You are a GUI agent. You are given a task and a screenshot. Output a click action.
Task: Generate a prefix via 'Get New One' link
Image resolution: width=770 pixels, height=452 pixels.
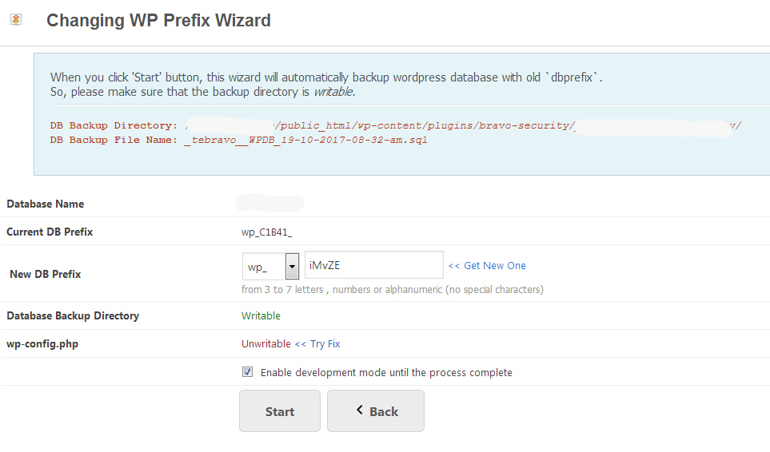487,266
